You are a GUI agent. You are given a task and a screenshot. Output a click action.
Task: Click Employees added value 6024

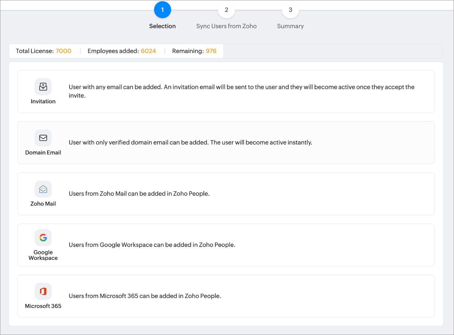pyautogui.click(x=149, y=51)
